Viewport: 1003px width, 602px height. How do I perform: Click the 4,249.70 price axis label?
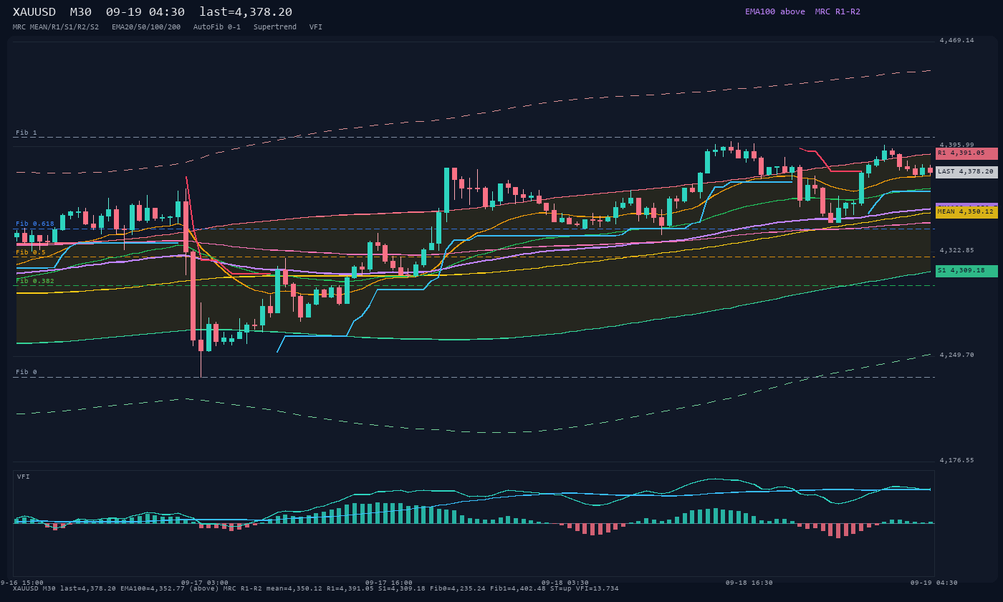point(957,355)
